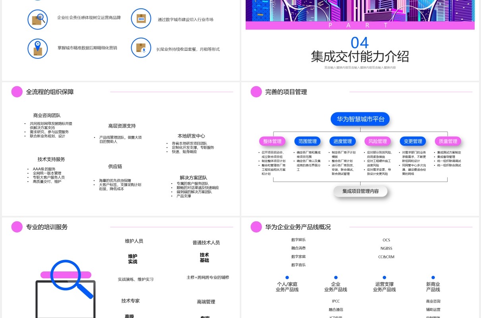Select the pink 质量管理 label
This screenshot has height=318, width=481.
point(448,141)
